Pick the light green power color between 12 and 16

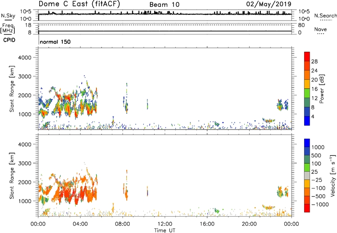(307, 93)
